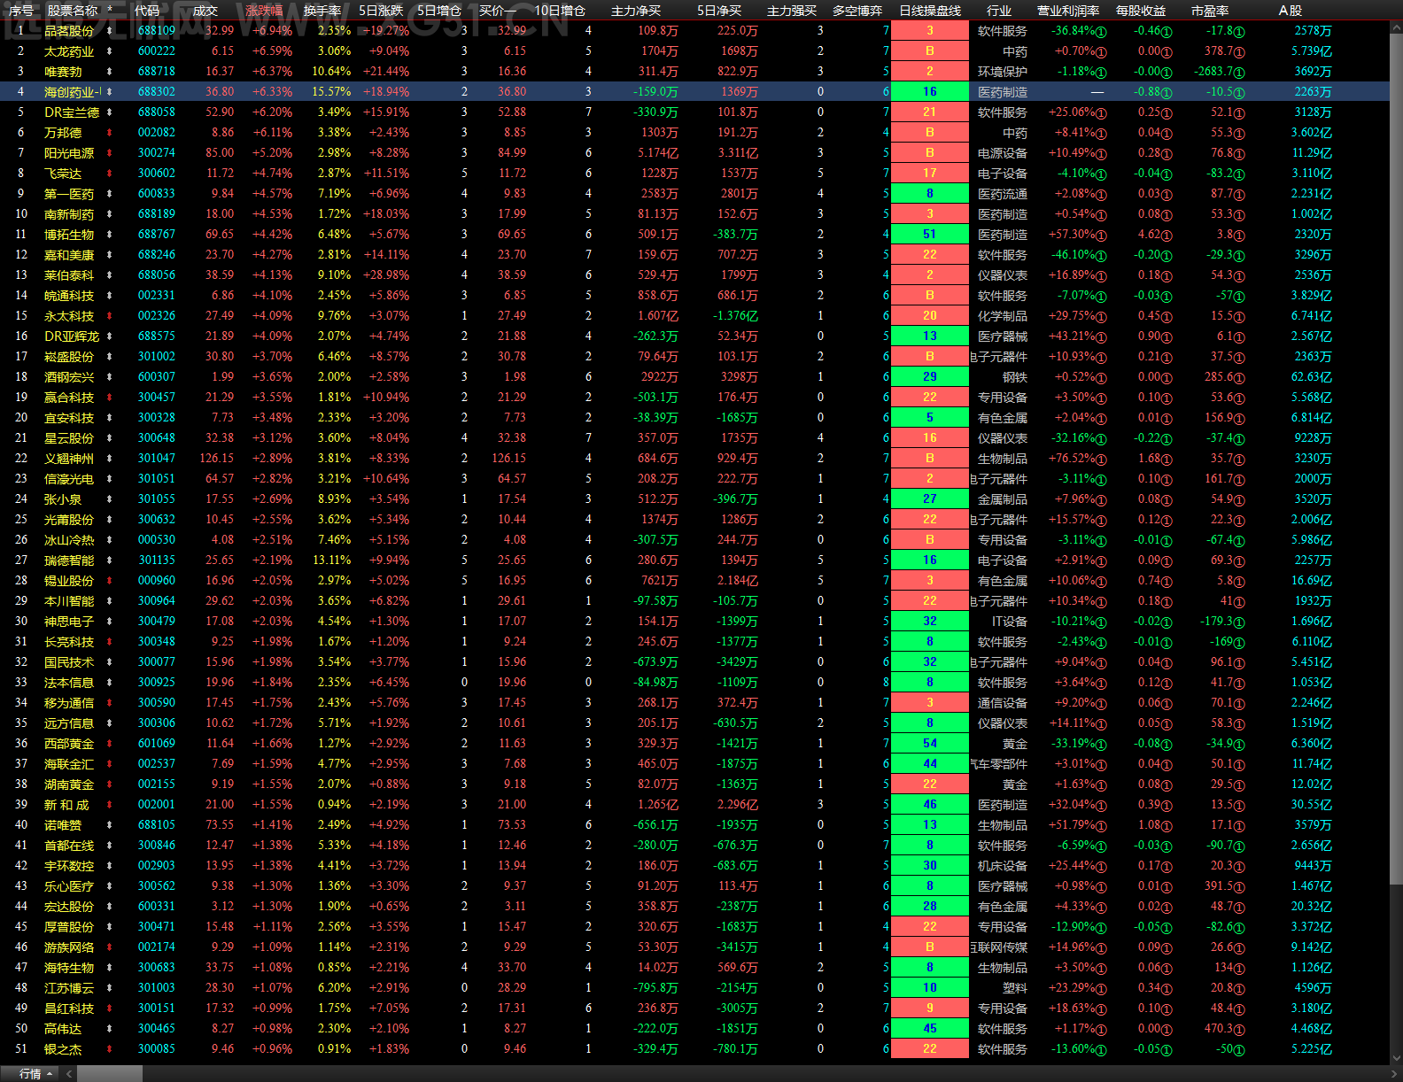Sort by the 主力净买 column header
The image size is (1403, 1082).
[x=636, y=11]
